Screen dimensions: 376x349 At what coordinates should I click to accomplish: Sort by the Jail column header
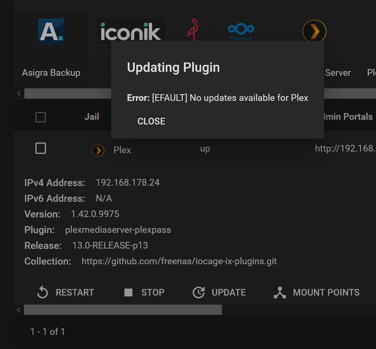coord(92,117)
